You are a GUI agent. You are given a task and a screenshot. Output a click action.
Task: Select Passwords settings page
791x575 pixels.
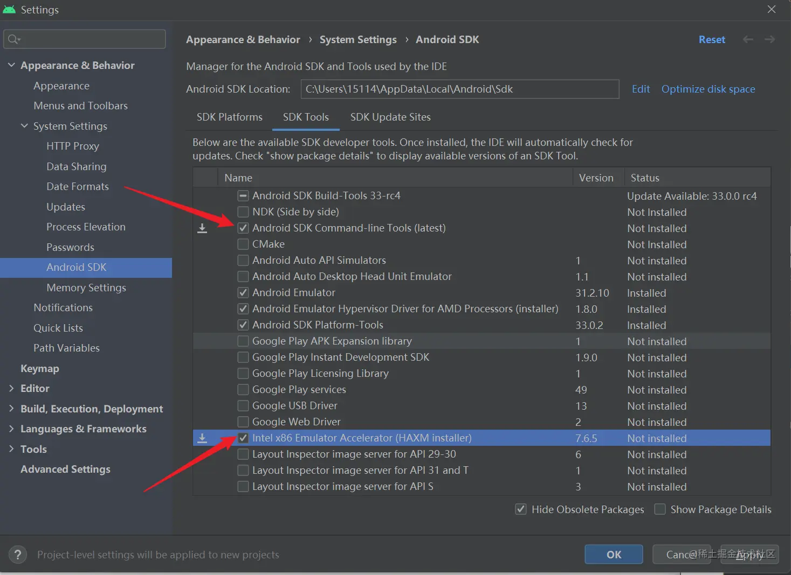tap(70, 247)
